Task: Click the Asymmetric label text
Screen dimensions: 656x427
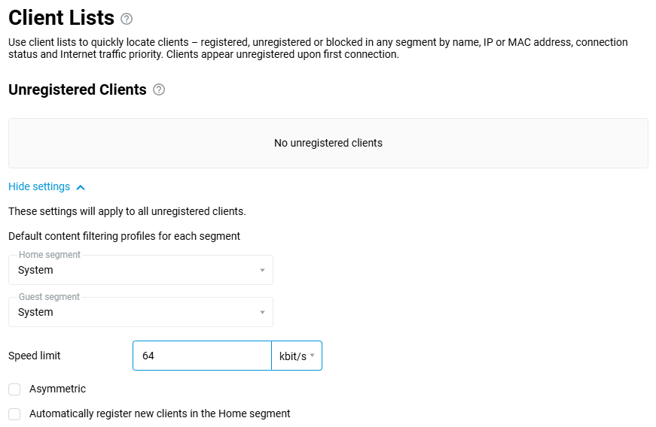Action: pos(57,389)
